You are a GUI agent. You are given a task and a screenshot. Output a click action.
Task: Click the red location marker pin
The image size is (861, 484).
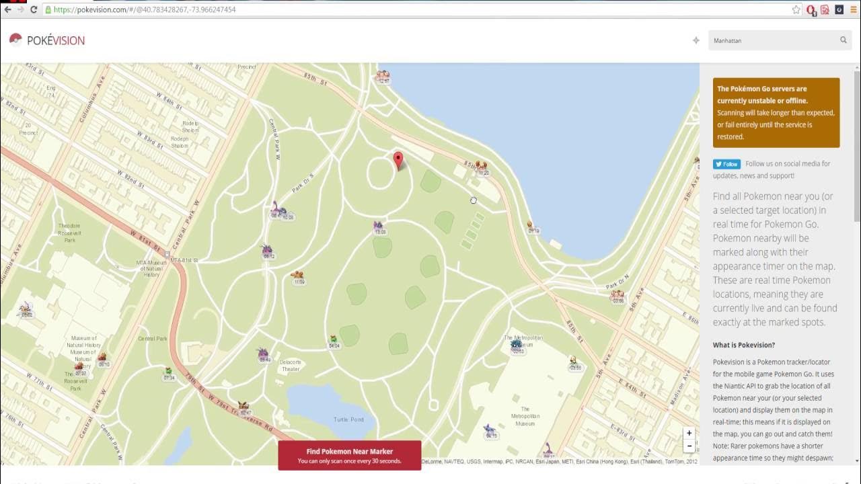pos(398,161)
